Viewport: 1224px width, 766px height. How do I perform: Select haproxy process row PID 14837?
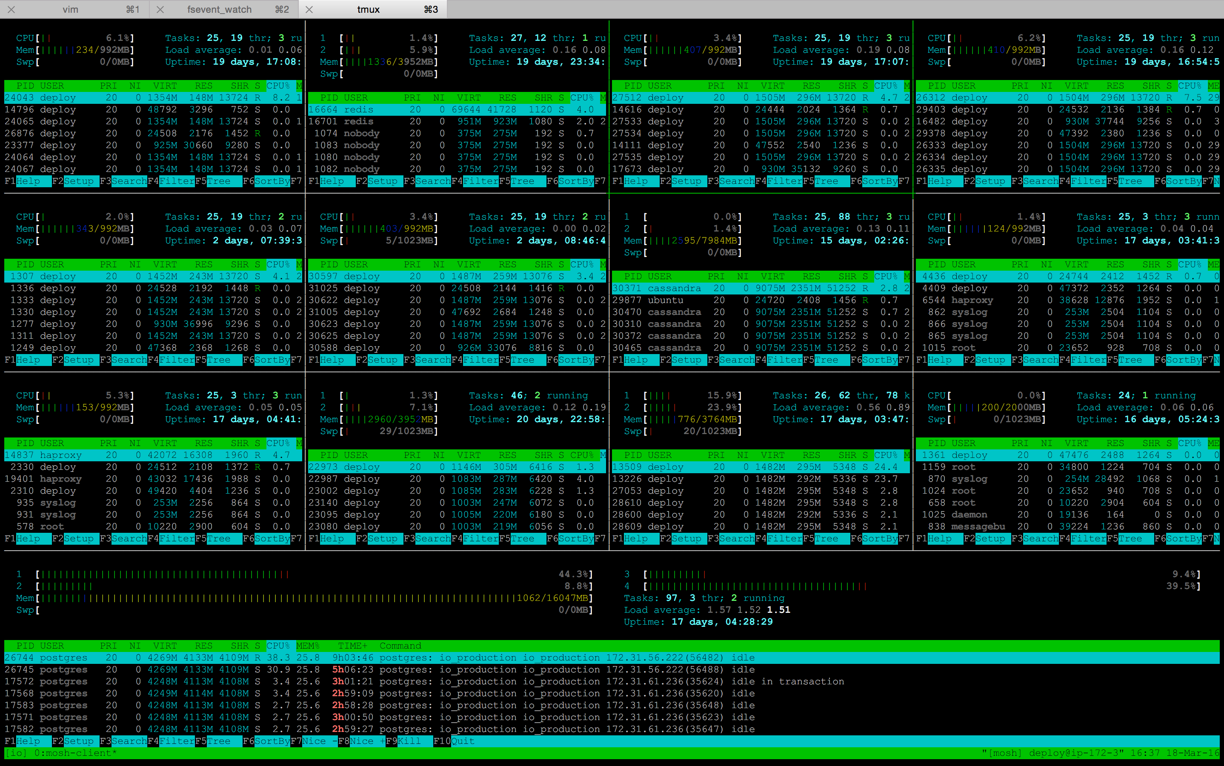pyautogui.click(x=153, y=455)
